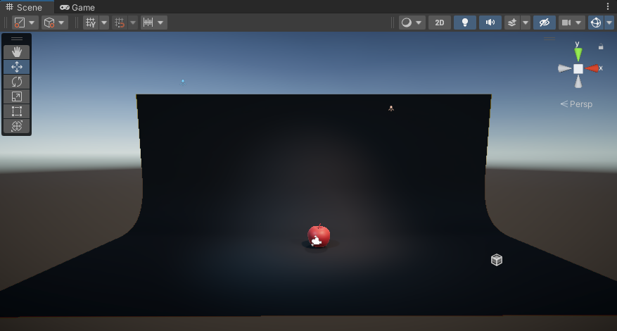Select the Rotate tool
The image size is (617, 331).
click(x=17, y=82)
